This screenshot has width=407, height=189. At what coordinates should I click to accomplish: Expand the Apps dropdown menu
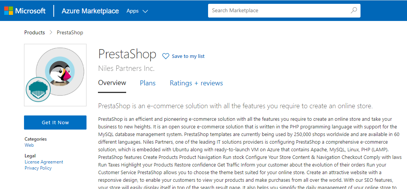[x=137, y=11]
